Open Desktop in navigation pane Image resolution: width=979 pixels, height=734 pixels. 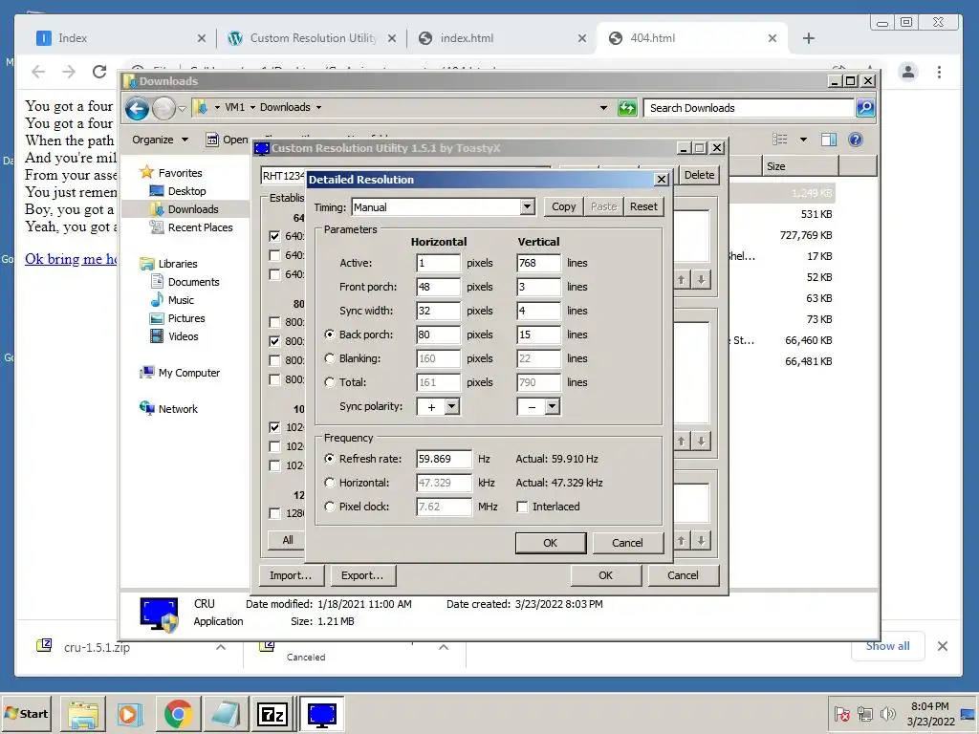click(186, 191)
